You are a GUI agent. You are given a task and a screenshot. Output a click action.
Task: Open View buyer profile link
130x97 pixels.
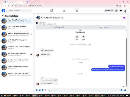point(86,45)
